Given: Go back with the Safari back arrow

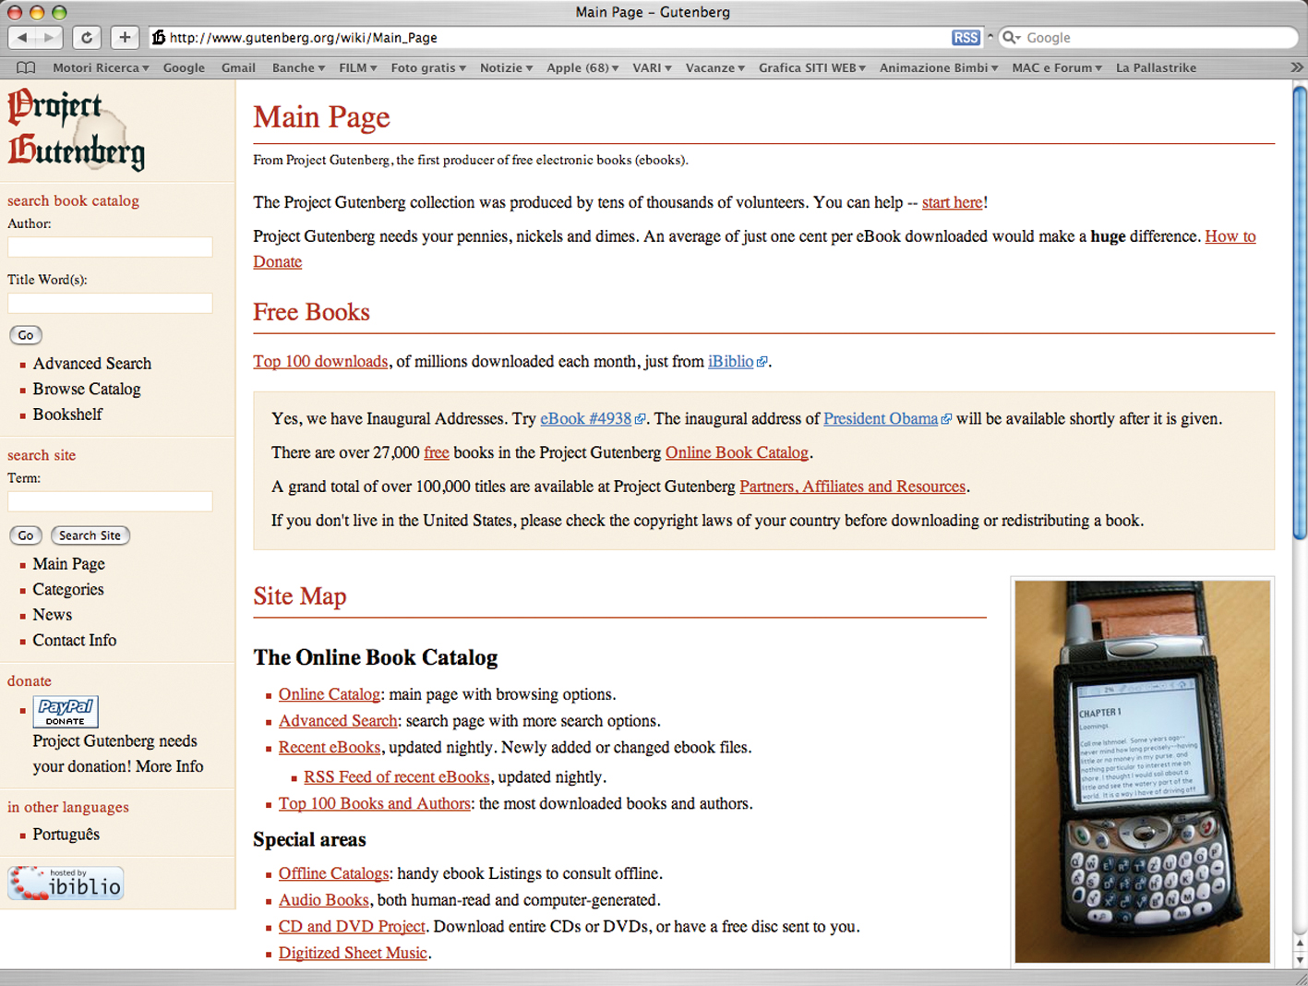Looking at the screenshot, I should [22, 38].
